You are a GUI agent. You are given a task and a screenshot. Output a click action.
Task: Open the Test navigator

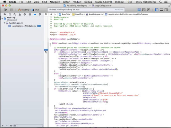click(x=25, y=14)
